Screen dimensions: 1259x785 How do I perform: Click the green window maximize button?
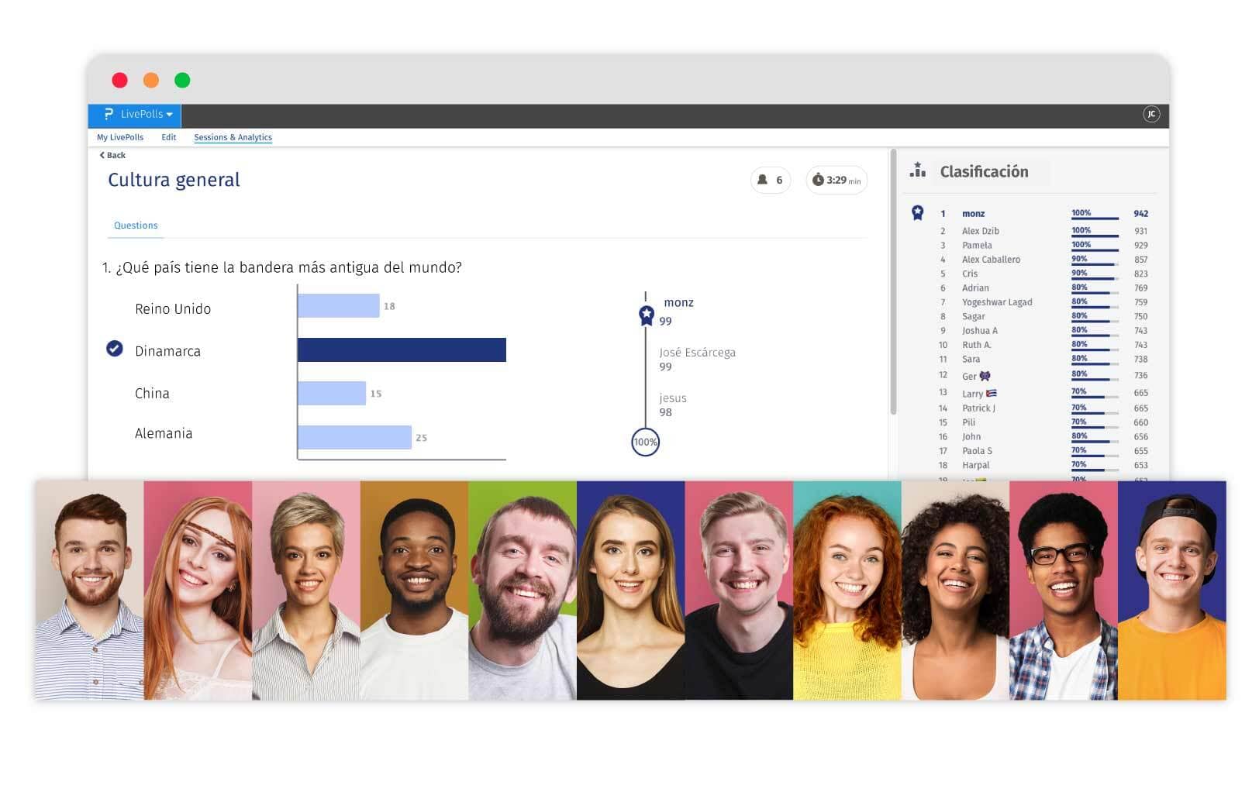pos(182,80)
